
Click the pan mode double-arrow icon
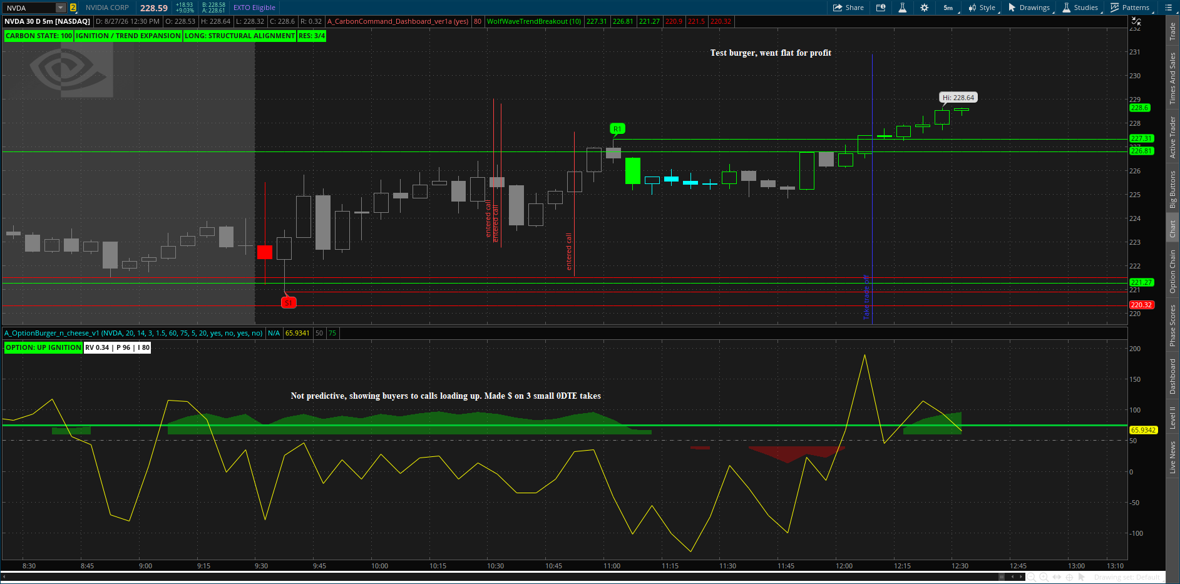pyautogui.click(x=1057, y=577)
